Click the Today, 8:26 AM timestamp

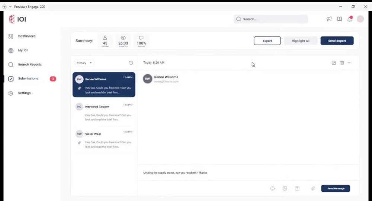tap(154, 62)
